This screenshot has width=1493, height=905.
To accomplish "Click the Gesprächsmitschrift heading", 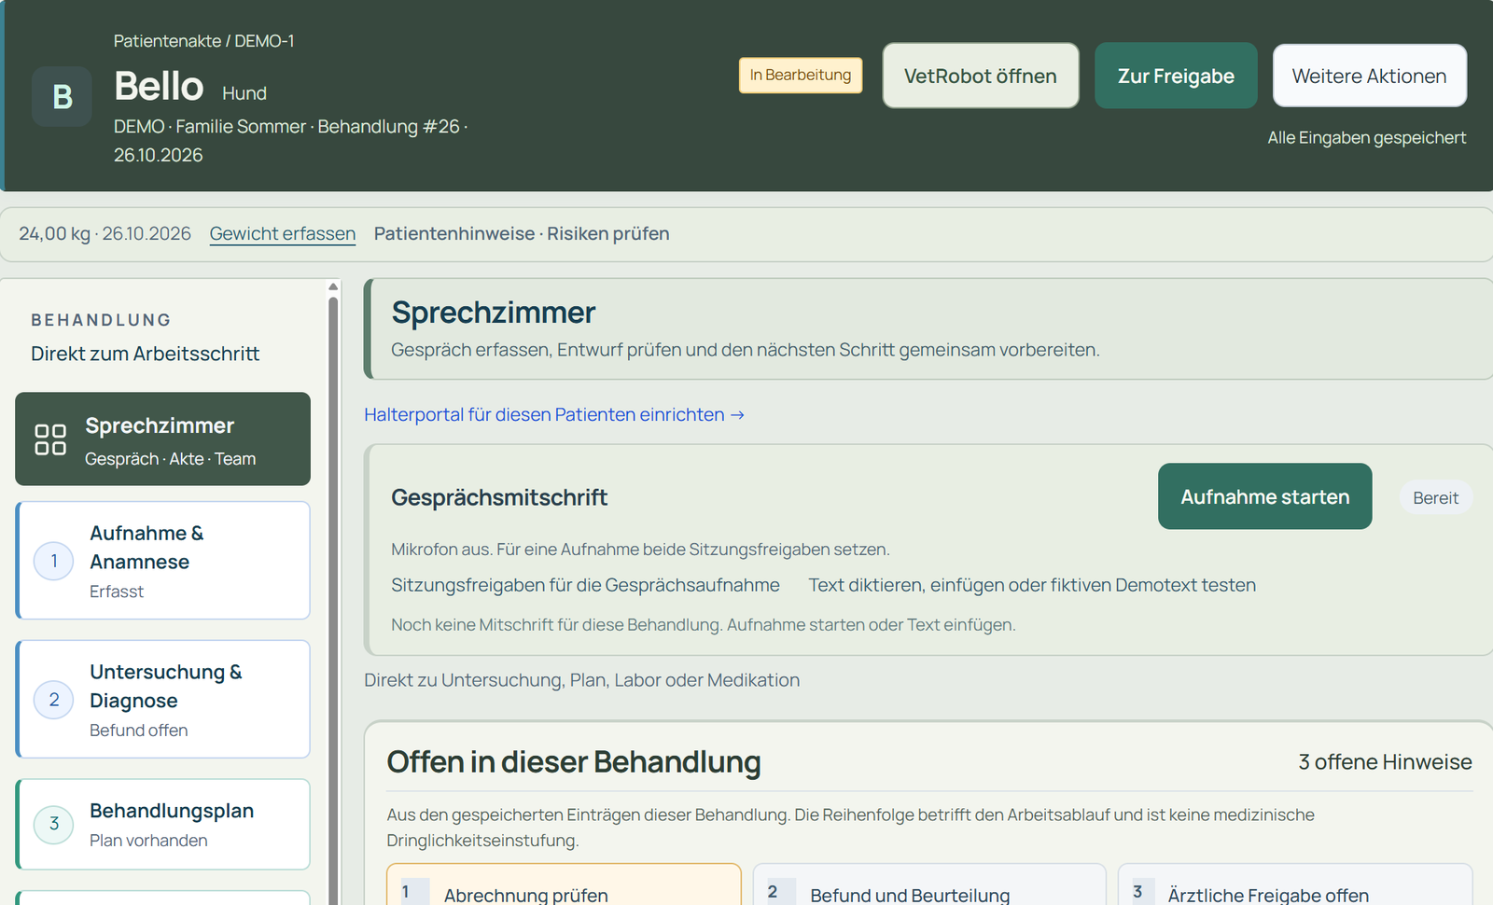I will pos(499,497).
